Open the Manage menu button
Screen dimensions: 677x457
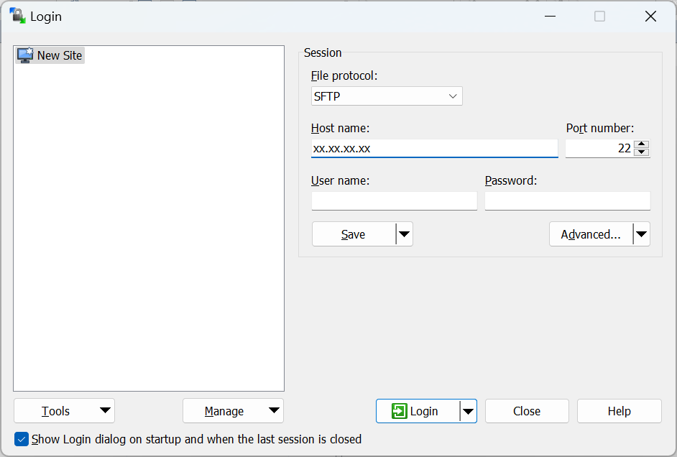233,411
